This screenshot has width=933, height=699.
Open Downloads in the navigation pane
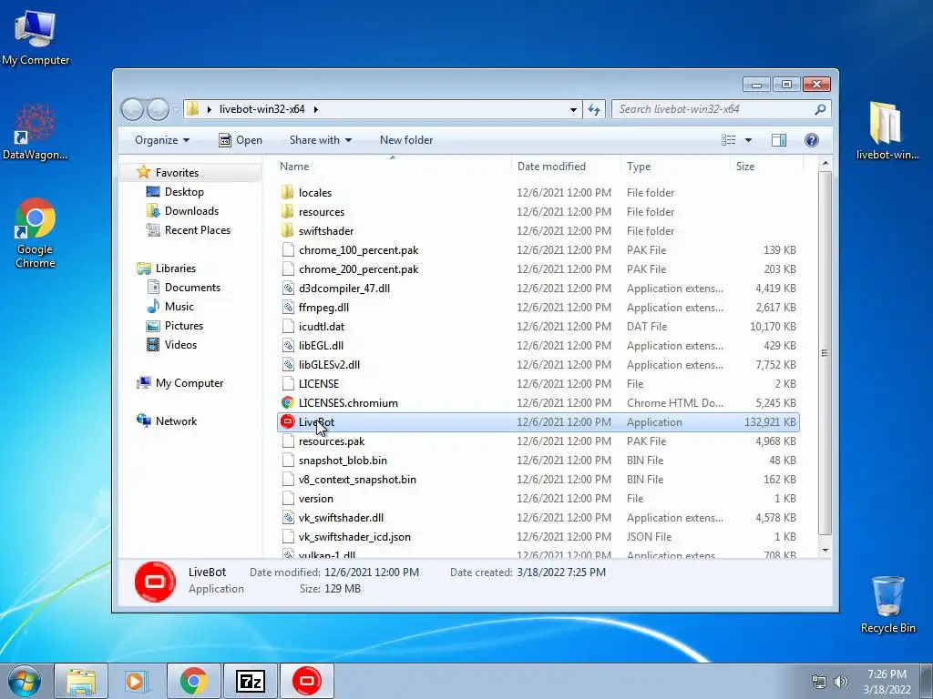(x=191, y=210)
